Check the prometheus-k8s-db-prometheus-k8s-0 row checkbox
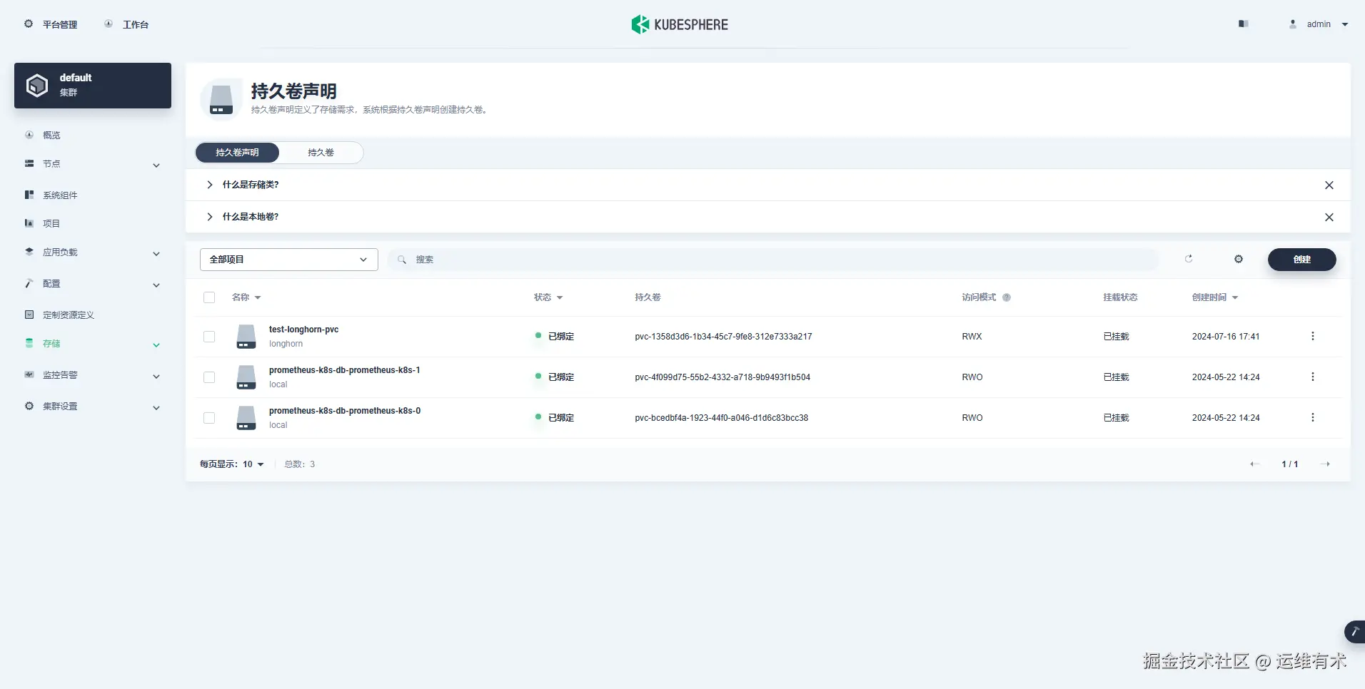Viewport: 1365px width, 689px height. point(209,418)
